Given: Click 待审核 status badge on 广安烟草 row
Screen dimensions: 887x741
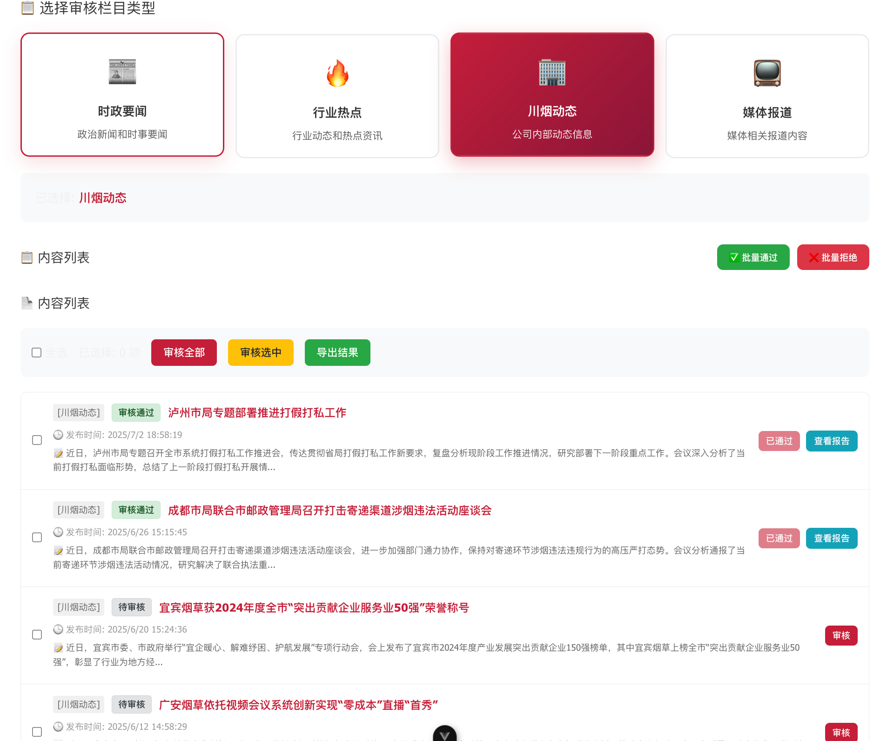Looking at the screenshot, I should point(132,704).
